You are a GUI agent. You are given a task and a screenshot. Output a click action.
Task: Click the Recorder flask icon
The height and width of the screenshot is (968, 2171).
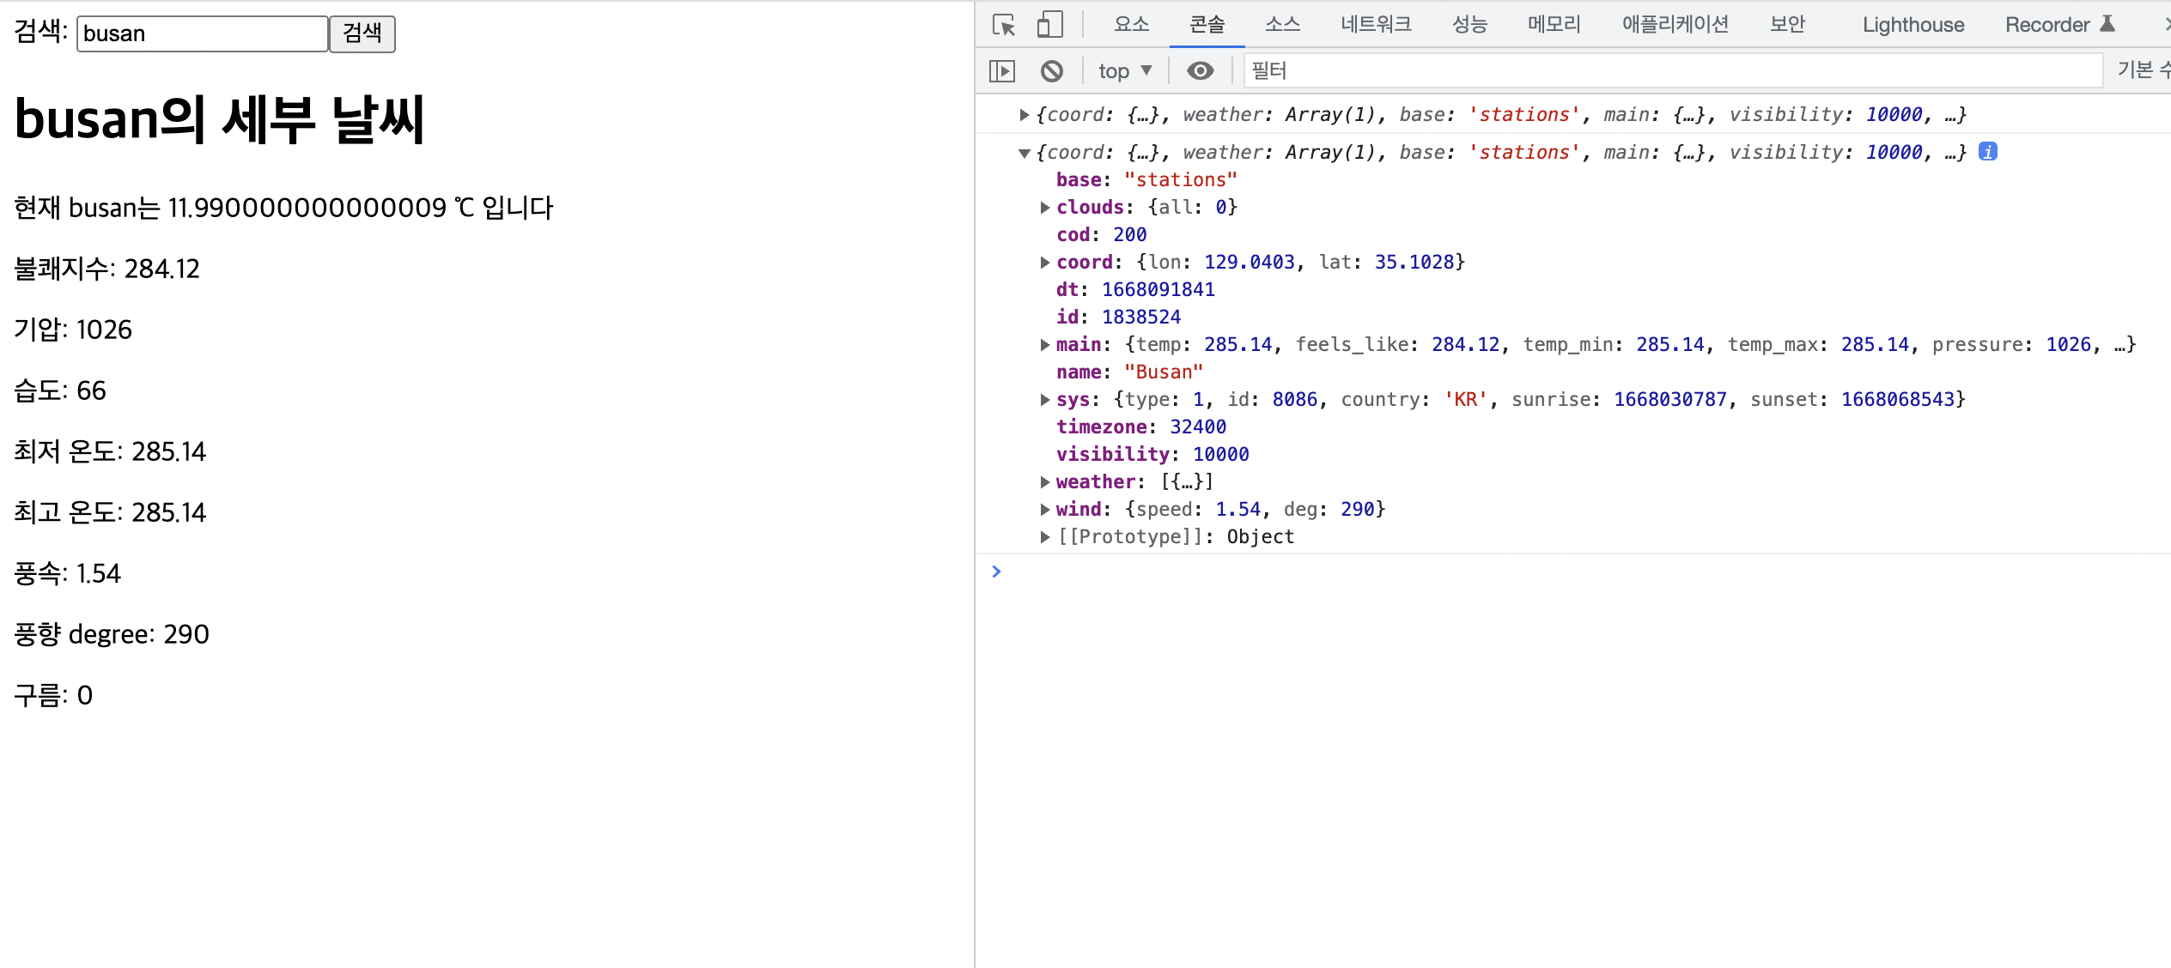2107,24
